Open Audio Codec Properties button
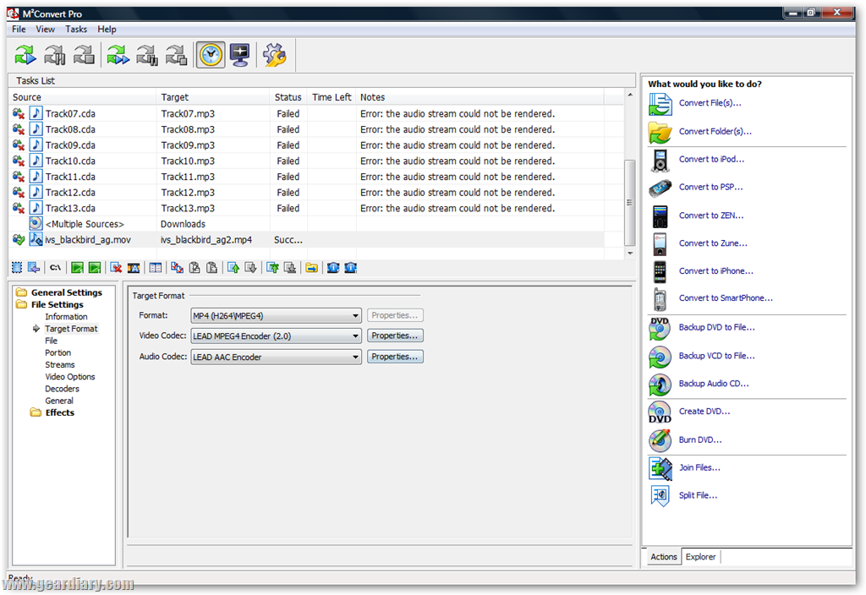The image size is (866, 595). pyautogui.click(x=395, y=357)
